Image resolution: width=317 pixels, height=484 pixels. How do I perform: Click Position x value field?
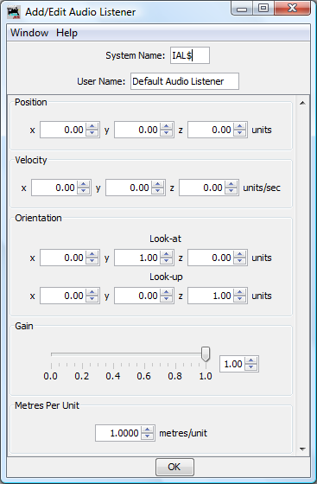click(63, 130)
